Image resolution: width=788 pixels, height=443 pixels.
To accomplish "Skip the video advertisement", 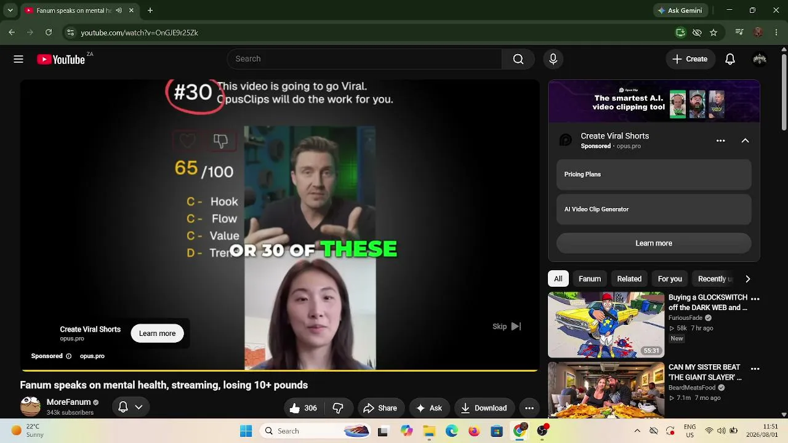I will tap(507, 327).
